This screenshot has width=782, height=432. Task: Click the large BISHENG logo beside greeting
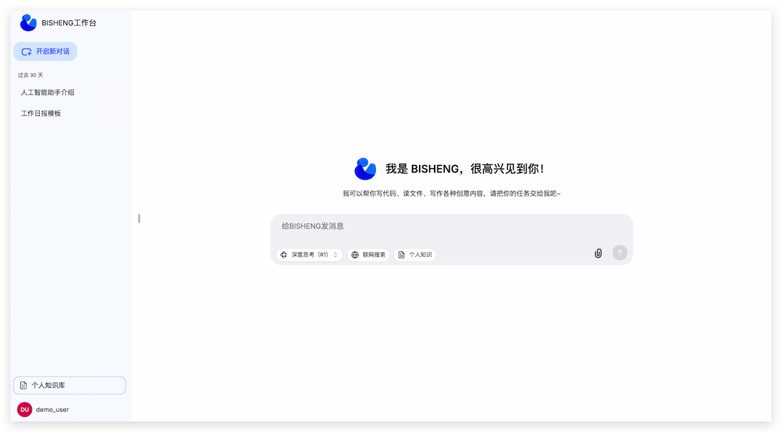point(365,169)
